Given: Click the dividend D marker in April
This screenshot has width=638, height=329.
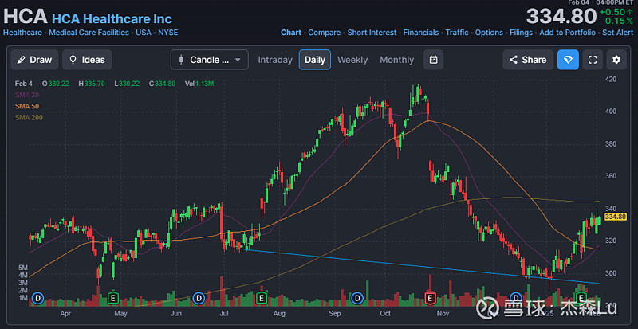Looking at the screenshot, I should click(x=37, y=298).
